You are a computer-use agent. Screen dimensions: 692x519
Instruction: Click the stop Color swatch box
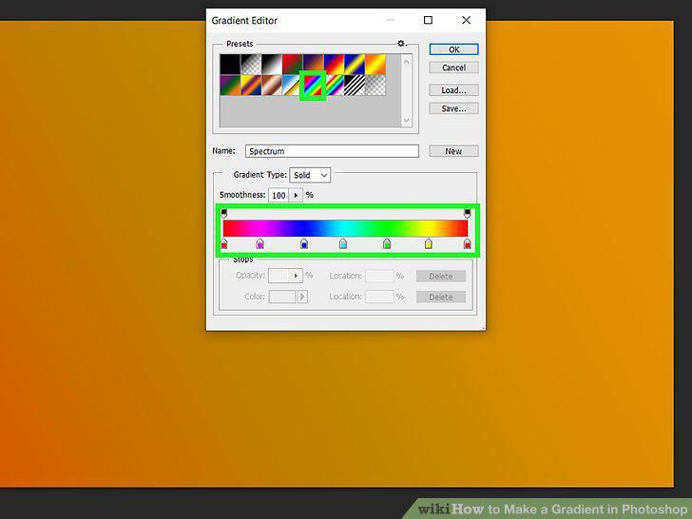click(282, 297)
